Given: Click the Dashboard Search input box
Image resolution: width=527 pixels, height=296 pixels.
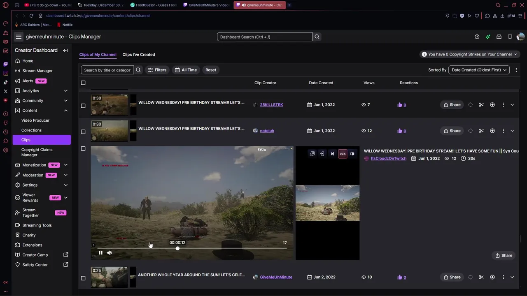Looking at the screenshot, I should point(265,37).
